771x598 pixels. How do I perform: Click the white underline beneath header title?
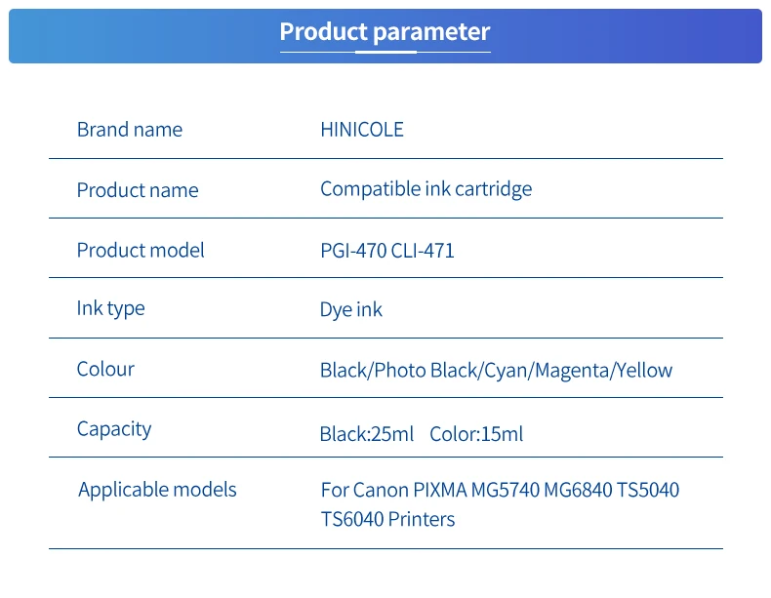tap(385, 52)
